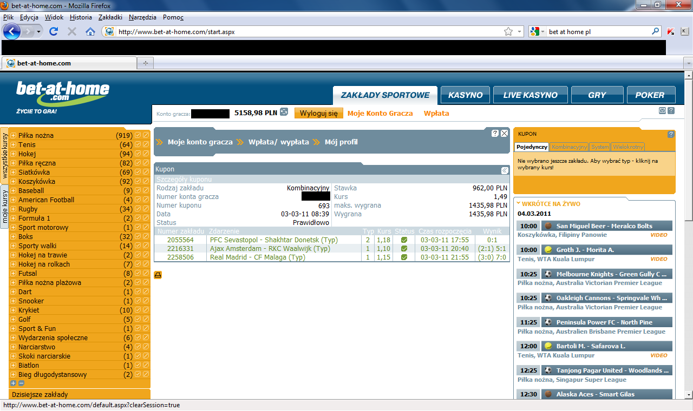Collapse all sports with the minus icon below list
693x411 pixels.
(x=21, y=383)
